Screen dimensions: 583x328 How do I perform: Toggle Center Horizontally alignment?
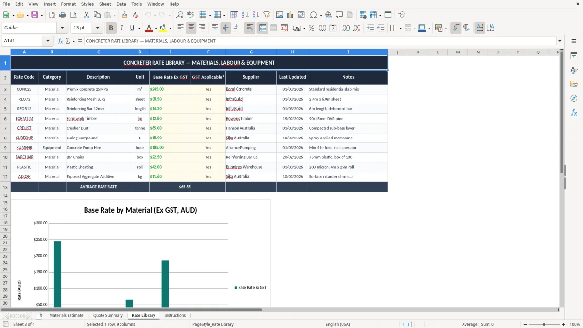191,28
